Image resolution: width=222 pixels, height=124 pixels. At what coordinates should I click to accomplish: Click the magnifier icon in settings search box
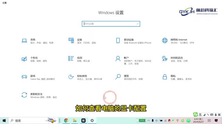tap(137, 24)
